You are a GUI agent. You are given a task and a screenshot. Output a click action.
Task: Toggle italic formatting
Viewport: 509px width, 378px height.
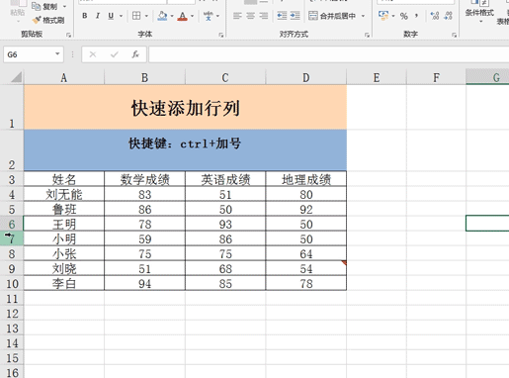click(98, 16)
